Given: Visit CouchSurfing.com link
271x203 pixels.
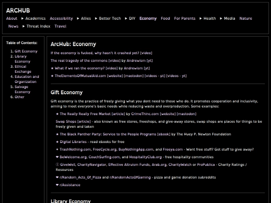Looking at the screenshot, I should pos(104,157).
